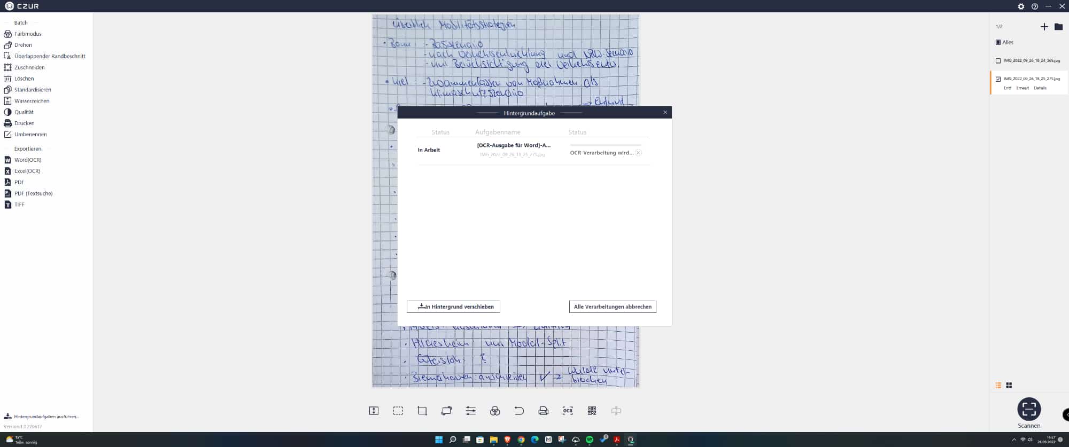Viewport: 1069px width, 447px height.
Task: Click In Hintergrund verschieben button
Action: [x=453, y=307]
